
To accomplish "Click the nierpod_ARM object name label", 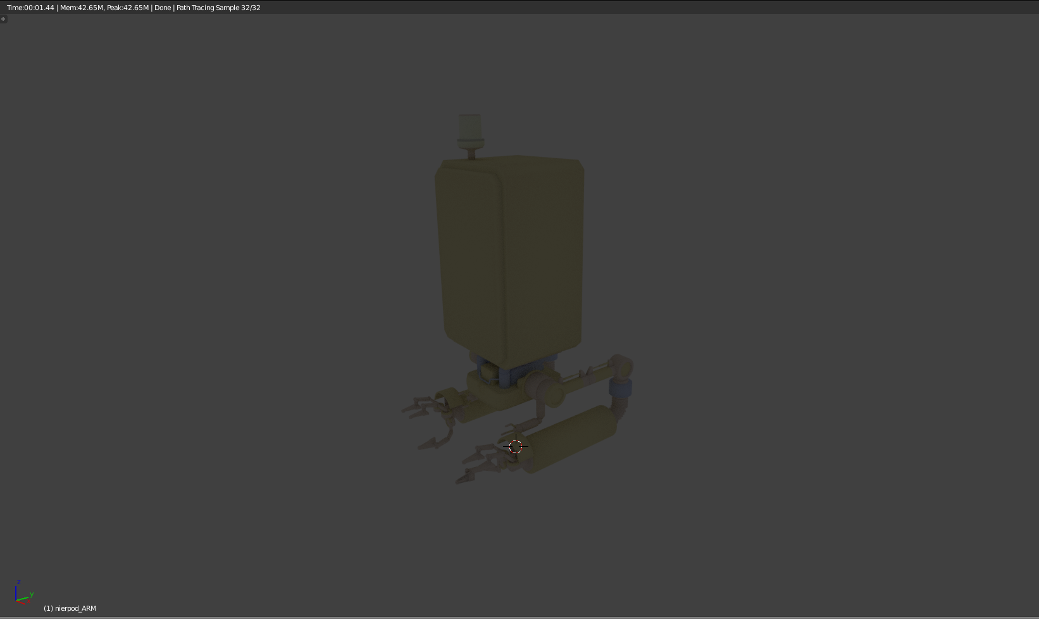I will 70,608.
